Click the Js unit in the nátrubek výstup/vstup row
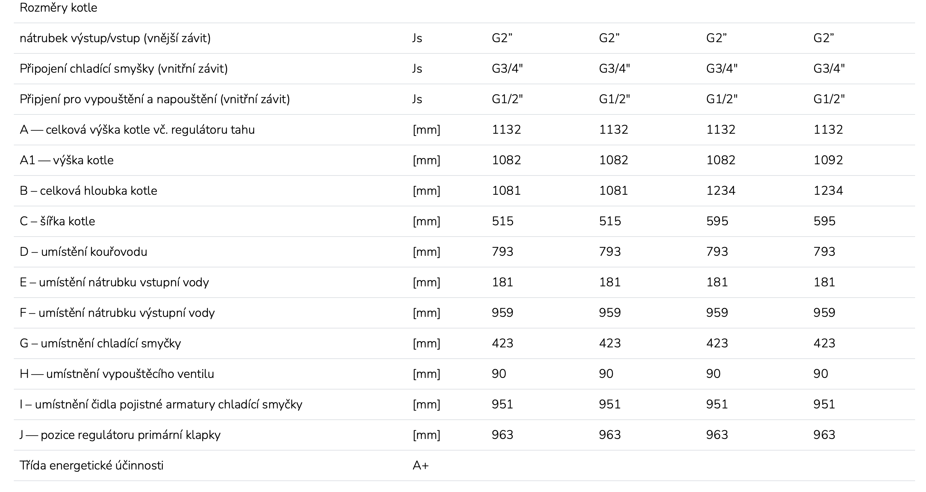The height and width of the screenshot is (492, 926). (x=417, y=38)
